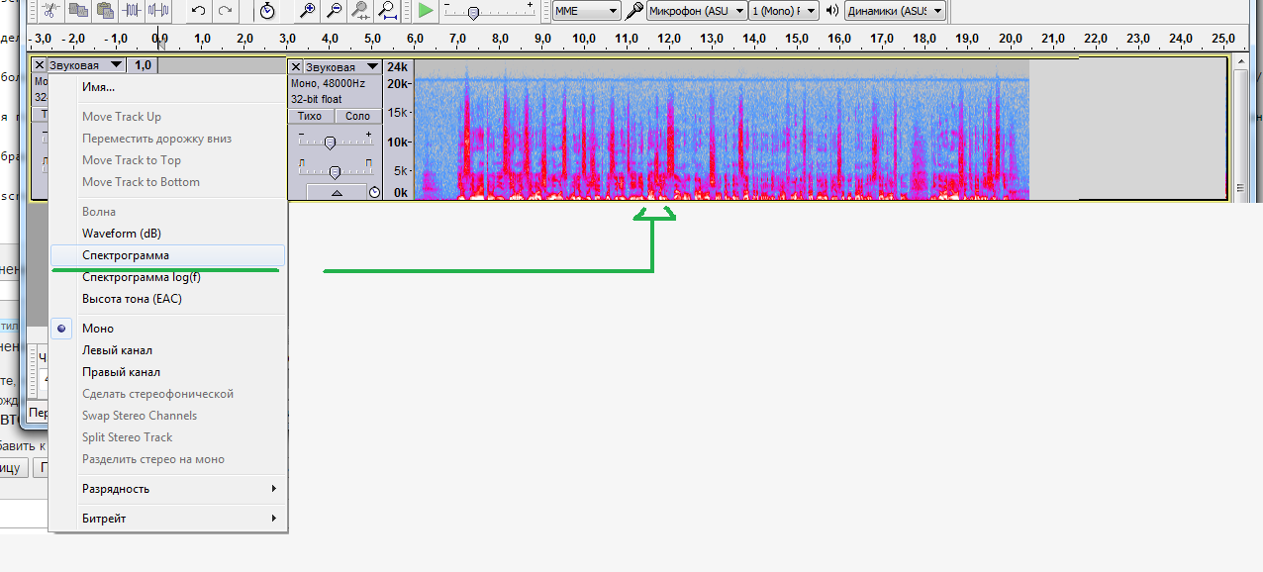The height and width of the screenshot is (572, 1263).
Task: Click the small clock icon in track panel
Action: pos(374,193)
